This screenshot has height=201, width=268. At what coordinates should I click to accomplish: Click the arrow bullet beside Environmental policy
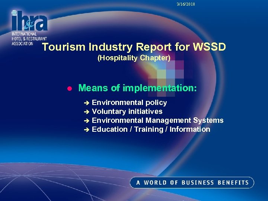pyautogui.click(x=87, y=103)
